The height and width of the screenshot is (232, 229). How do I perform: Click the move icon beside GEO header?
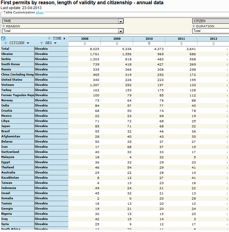[x=42, y=43]
